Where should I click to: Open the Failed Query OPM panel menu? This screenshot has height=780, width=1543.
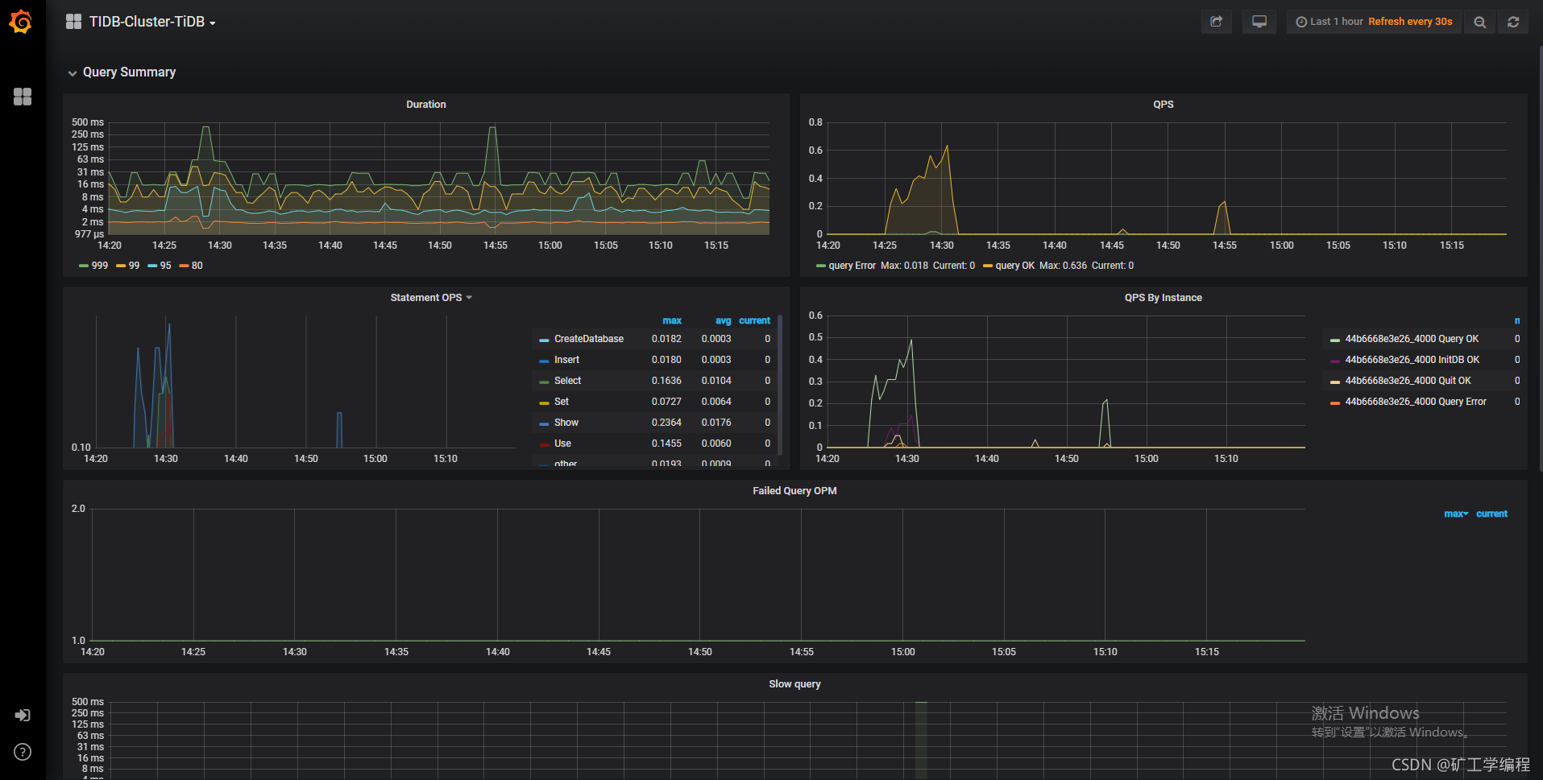794,491
